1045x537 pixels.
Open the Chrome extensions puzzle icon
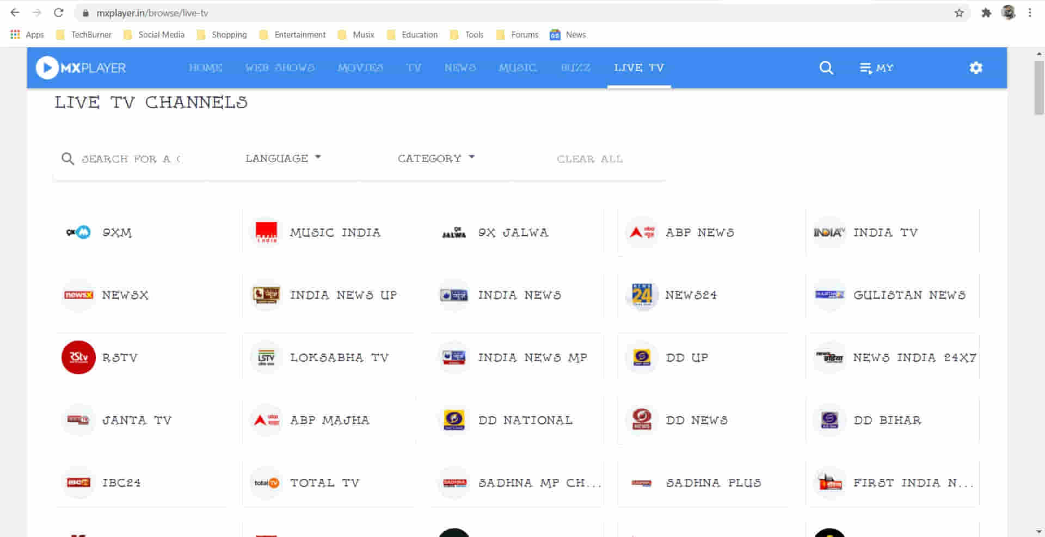[x=986, y=13]
